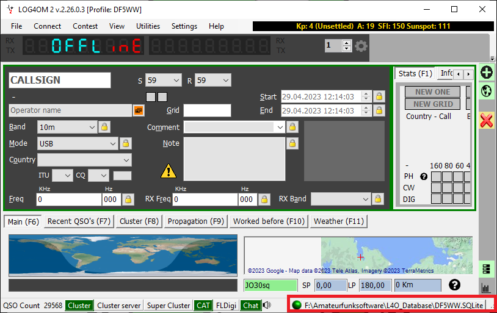
Task: Open the View menu
Action: (x=117, y=26)
